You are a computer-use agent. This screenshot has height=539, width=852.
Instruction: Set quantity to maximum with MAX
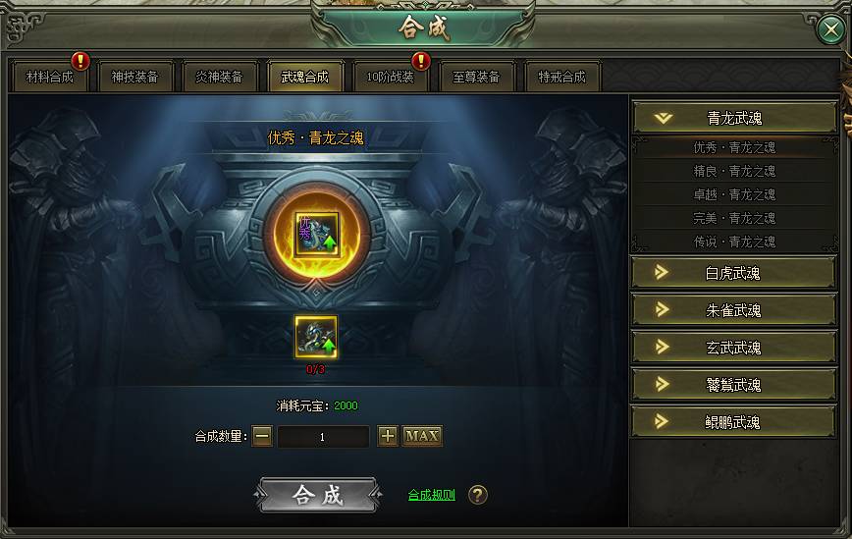422,436
